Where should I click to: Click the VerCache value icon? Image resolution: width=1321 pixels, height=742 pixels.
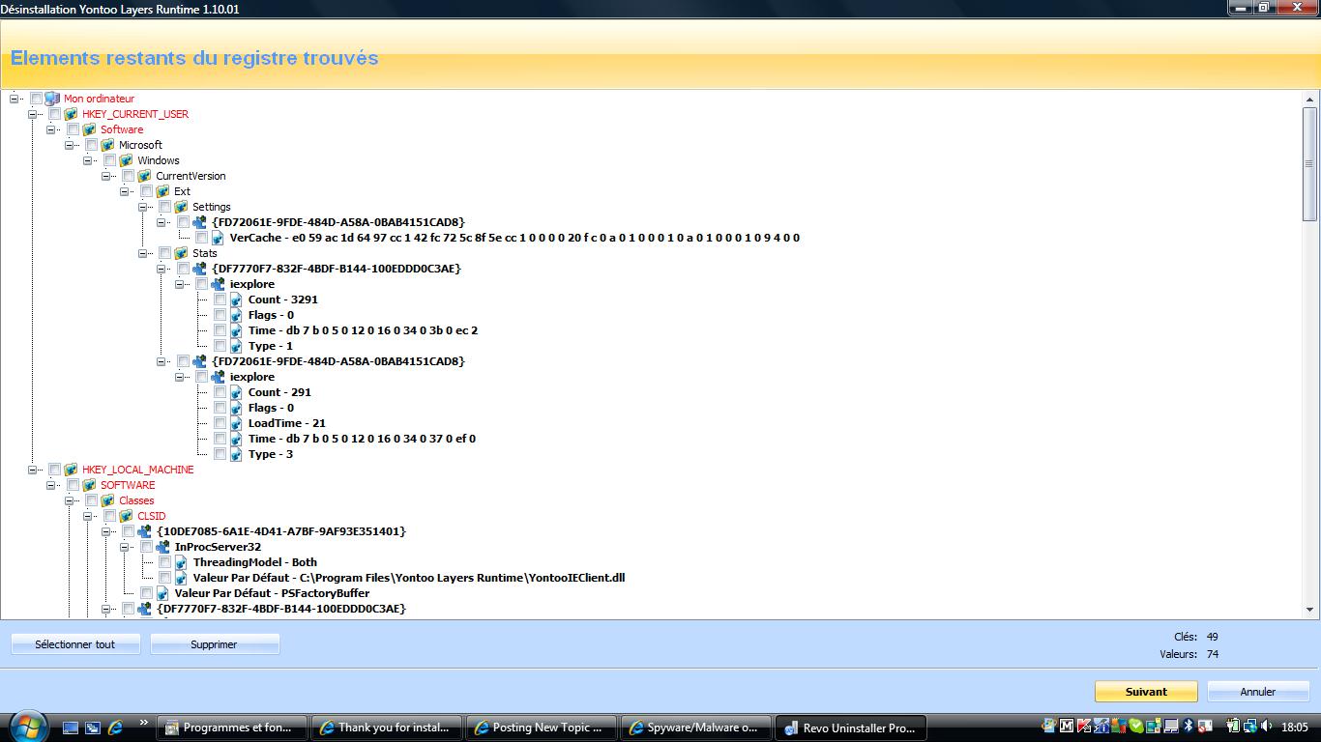[x=218, y=238]
